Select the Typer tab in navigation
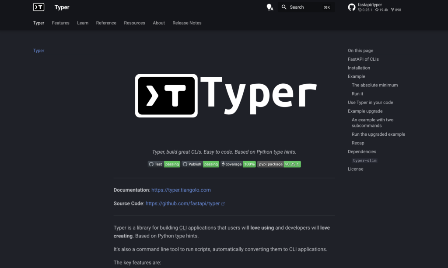The image size is (448, 268). click(x=38, y=23)
